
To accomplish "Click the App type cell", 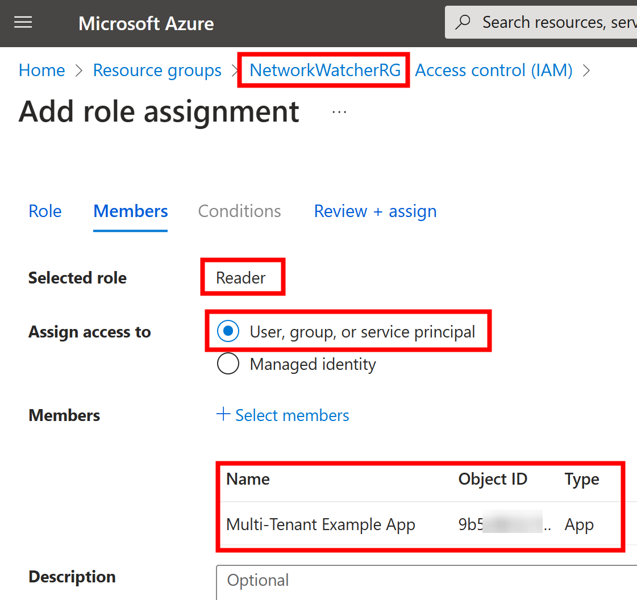I will coord(579,525).
